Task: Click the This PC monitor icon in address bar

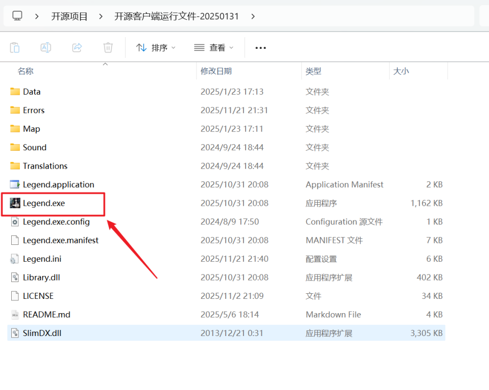Action: coord(17,16)
